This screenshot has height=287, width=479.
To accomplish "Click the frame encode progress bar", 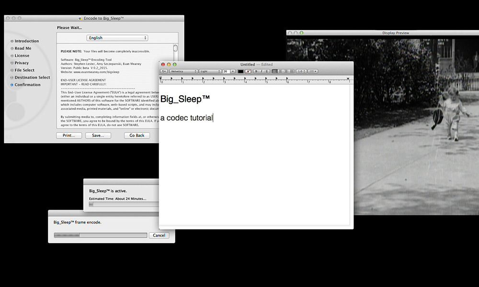I will [101, 235].
